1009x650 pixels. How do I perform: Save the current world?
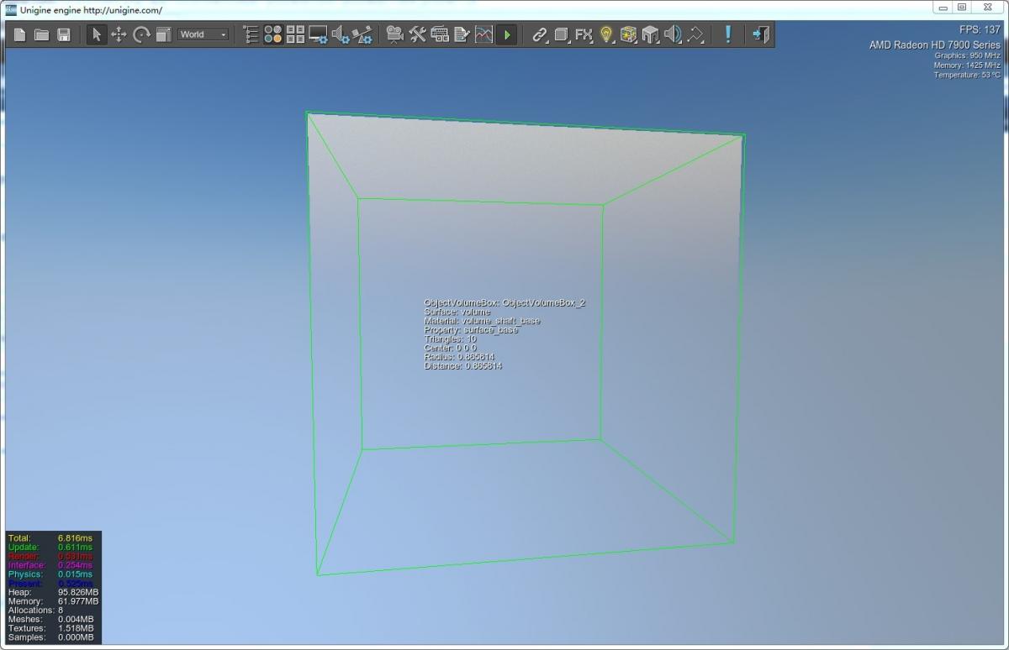62,34
